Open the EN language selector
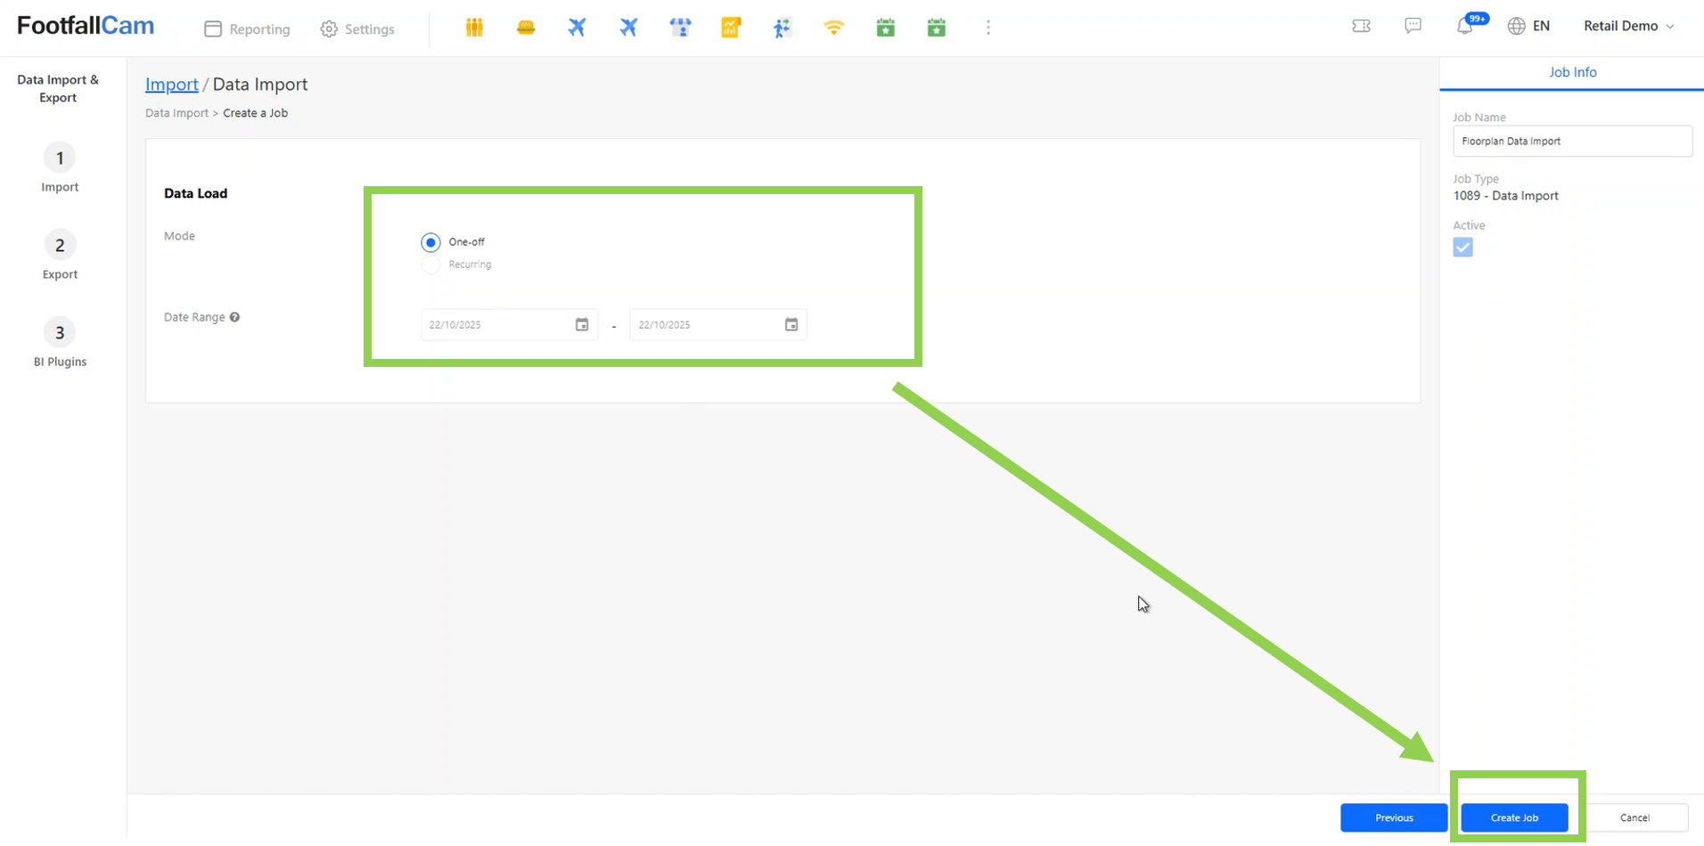 pyautogui.click(x=1528, y=26)
